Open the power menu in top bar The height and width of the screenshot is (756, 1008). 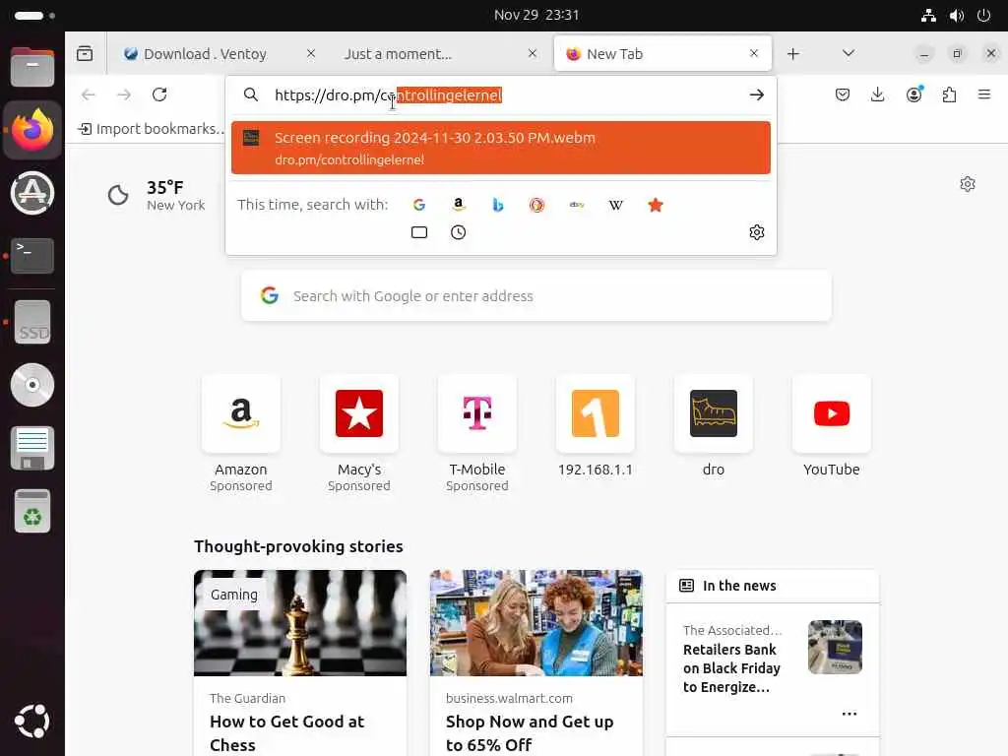[983, 16]
